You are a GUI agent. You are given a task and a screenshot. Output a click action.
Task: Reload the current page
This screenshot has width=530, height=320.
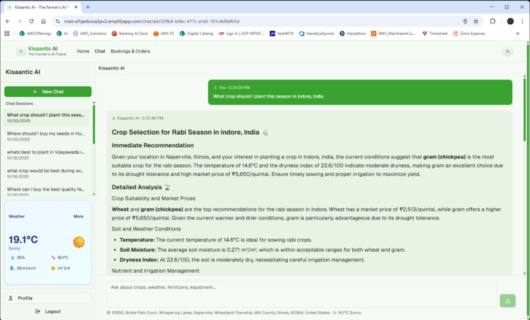pyautogui.click(x=32, y=21)
